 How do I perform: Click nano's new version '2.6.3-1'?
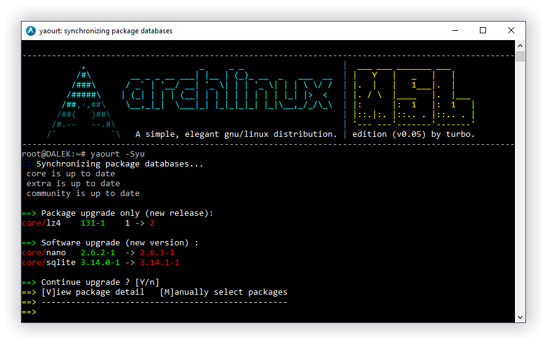click(157, 253)
